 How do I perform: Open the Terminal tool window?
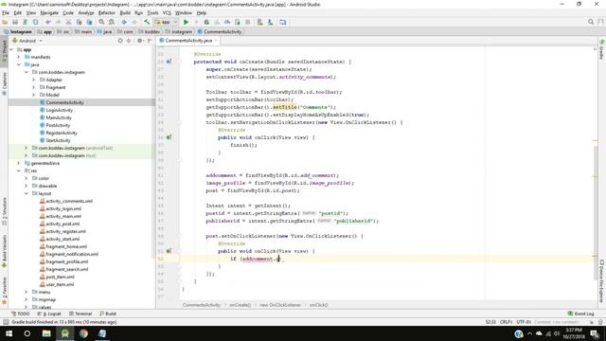click(x=80, y=314)
